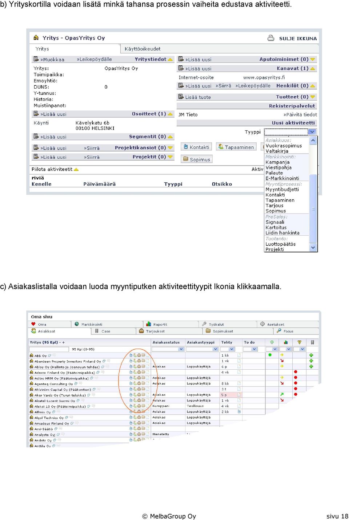Click the add icon in the Osoitteet row
The image size is (349, 520).
coord(36,114)
